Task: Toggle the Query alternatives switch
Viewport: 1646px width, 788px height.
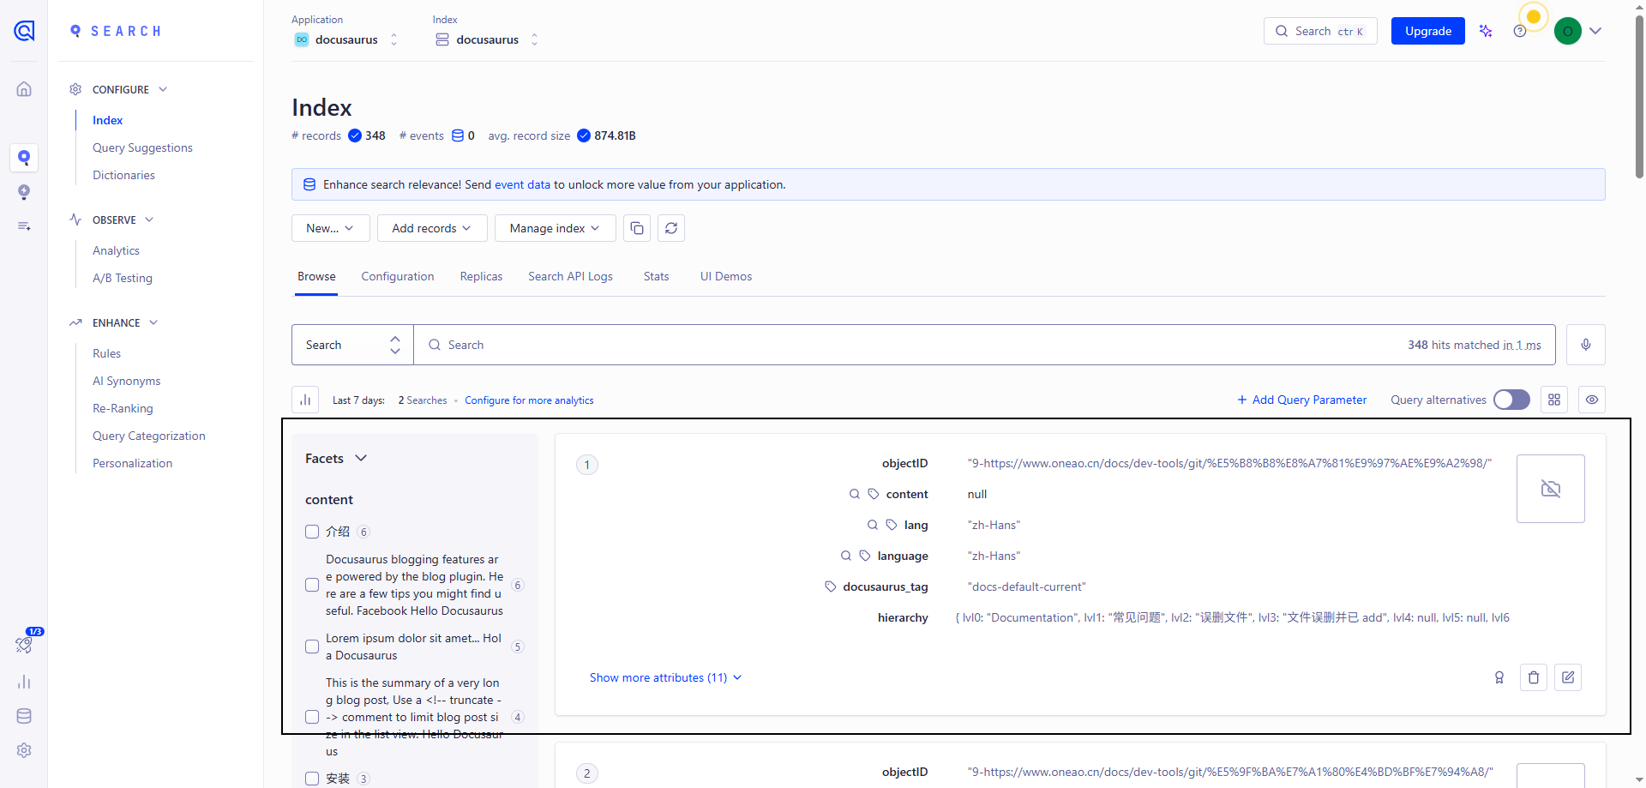Action: pyautogui.click(x=1511, y=400)
